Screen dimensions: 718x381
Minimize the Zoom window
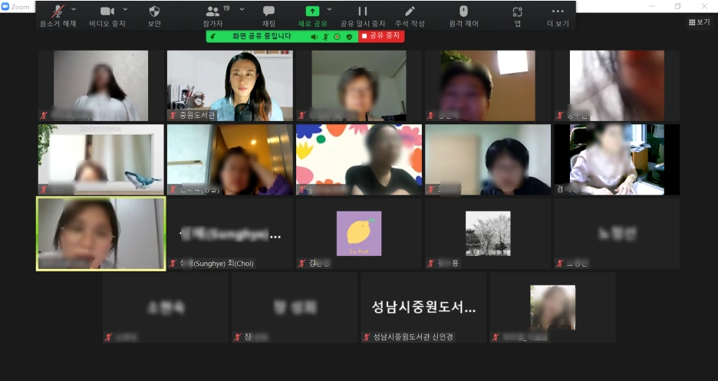652,6
